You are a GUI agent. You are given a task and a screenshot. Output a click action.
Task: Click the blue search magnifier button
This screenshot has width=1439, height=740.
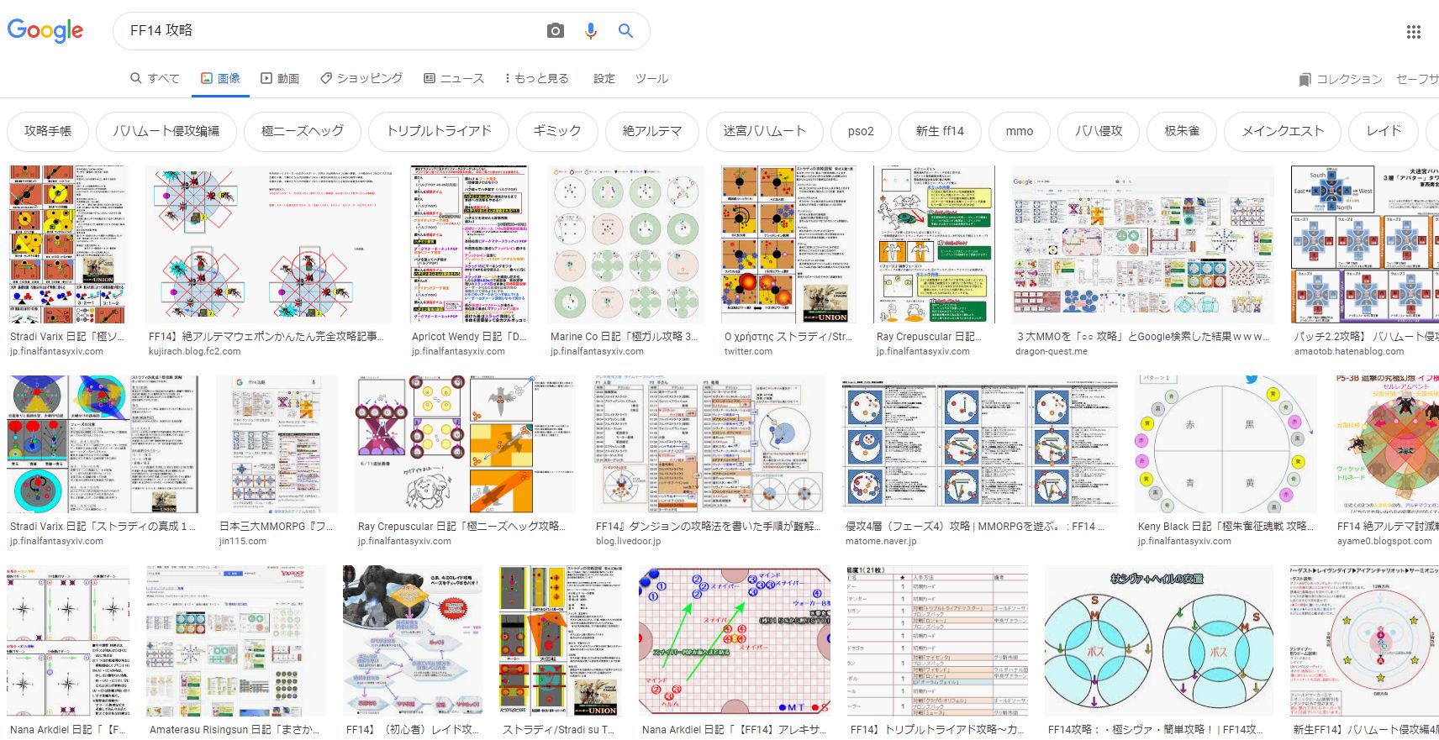click(625, 31)
